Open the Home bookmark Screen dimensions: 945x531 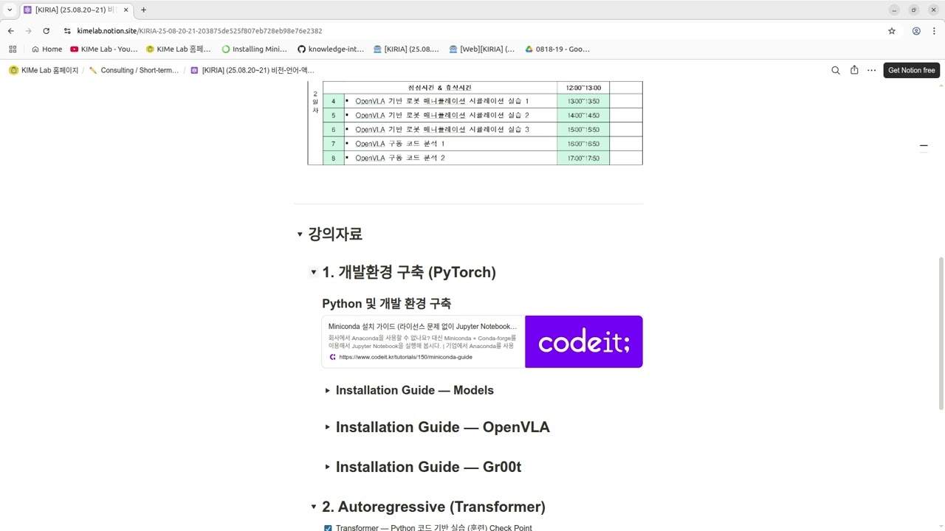[47, 49]
